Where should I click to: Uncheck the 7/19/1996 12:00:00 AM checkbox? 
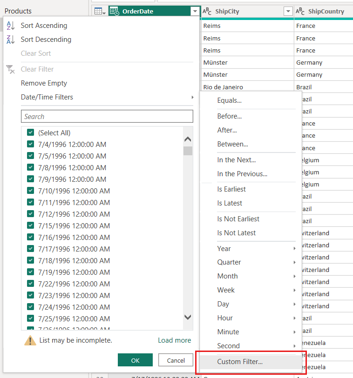30,272
